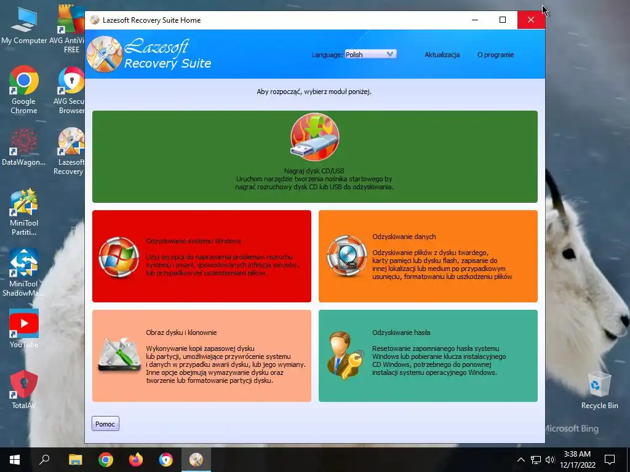Click the data recovery hard disk lifebuoy icon
Image resolution: width=630 pixels, height=472 pixels.
(x=346, y=256)
